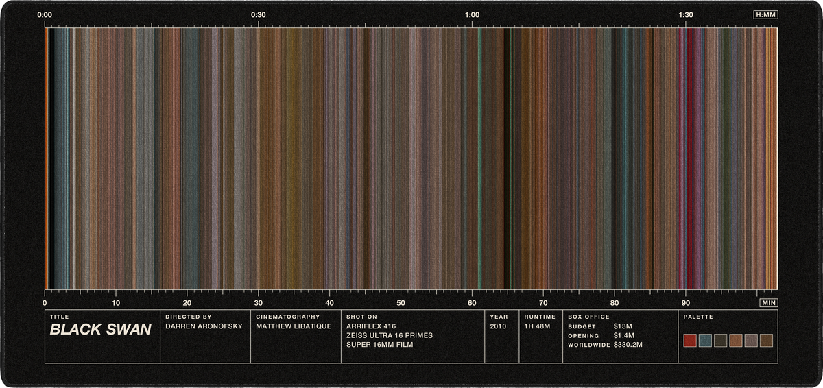This screenshot has height=388, width=823.
Task: Click the $13M budget value
Action: coord(623,327)
